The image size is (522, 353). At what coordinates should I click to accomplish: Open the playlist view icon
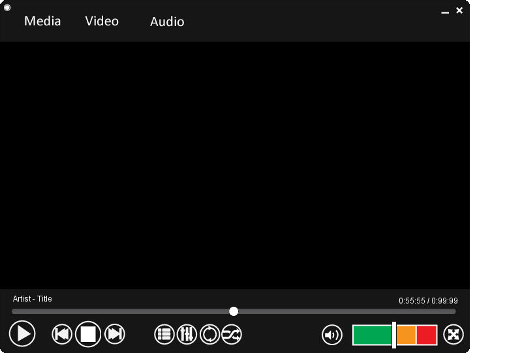coord(164,334)
